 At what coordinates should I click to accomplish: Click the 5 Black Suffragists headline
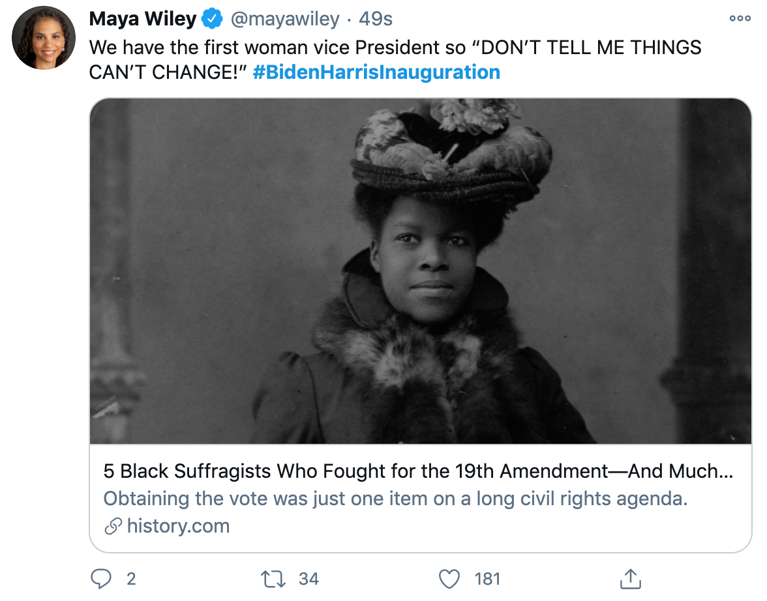coord(418,471)
